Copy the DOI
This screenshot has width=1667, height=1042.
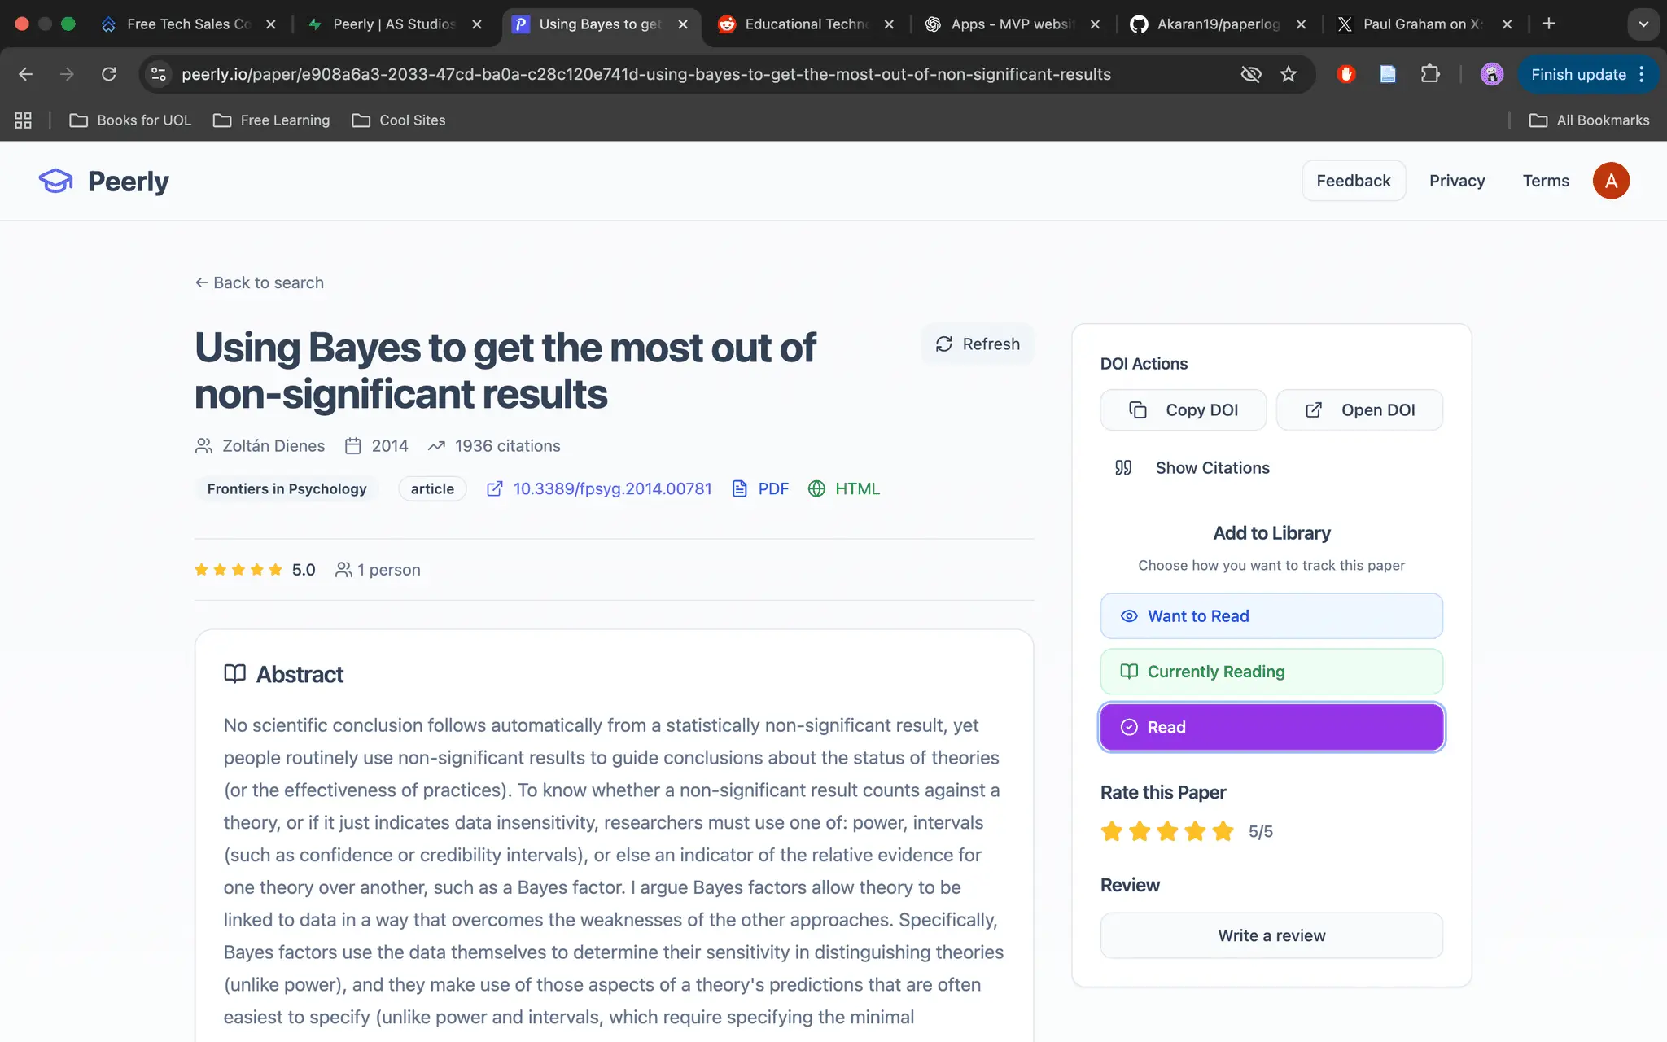point(1184,409)
